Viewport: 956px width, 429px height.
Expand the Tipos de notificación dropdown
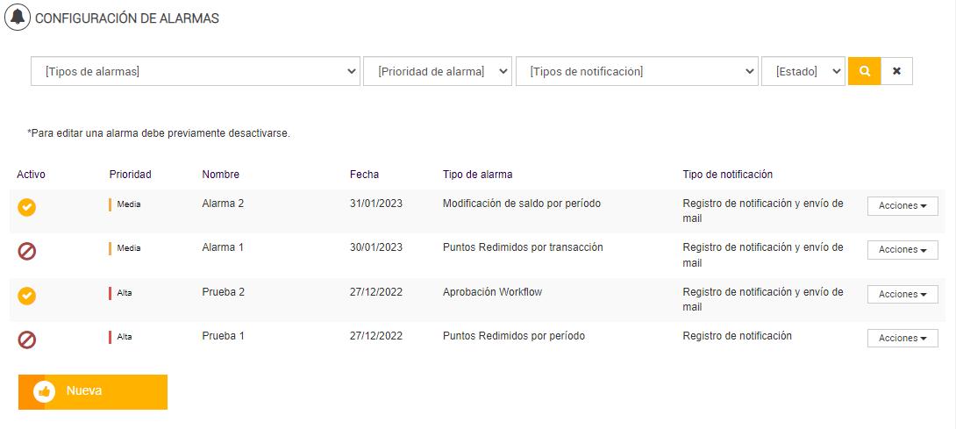coord(637,72)
